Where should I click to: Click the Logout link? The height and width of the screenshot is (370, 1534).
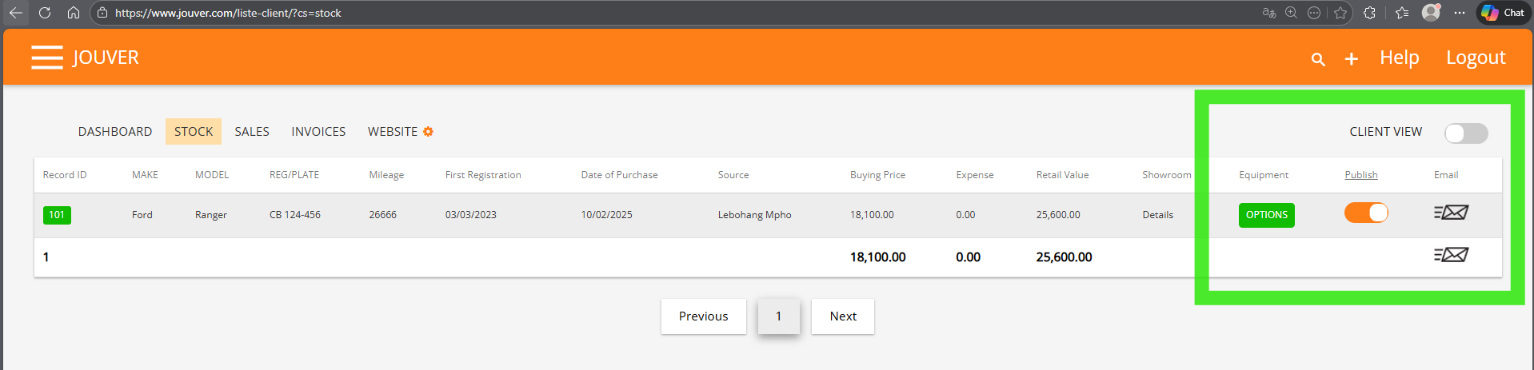[x=1475, y=58]
